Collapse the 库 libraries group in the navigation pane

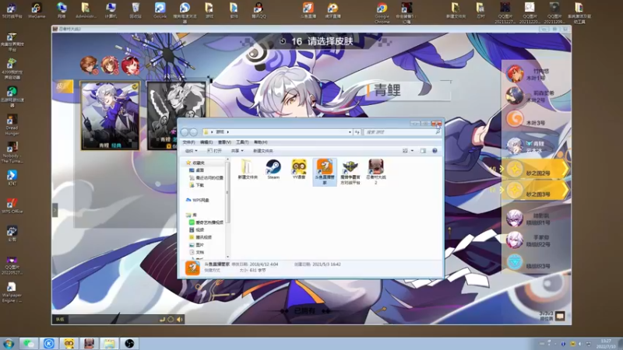[x=183, y=215]
